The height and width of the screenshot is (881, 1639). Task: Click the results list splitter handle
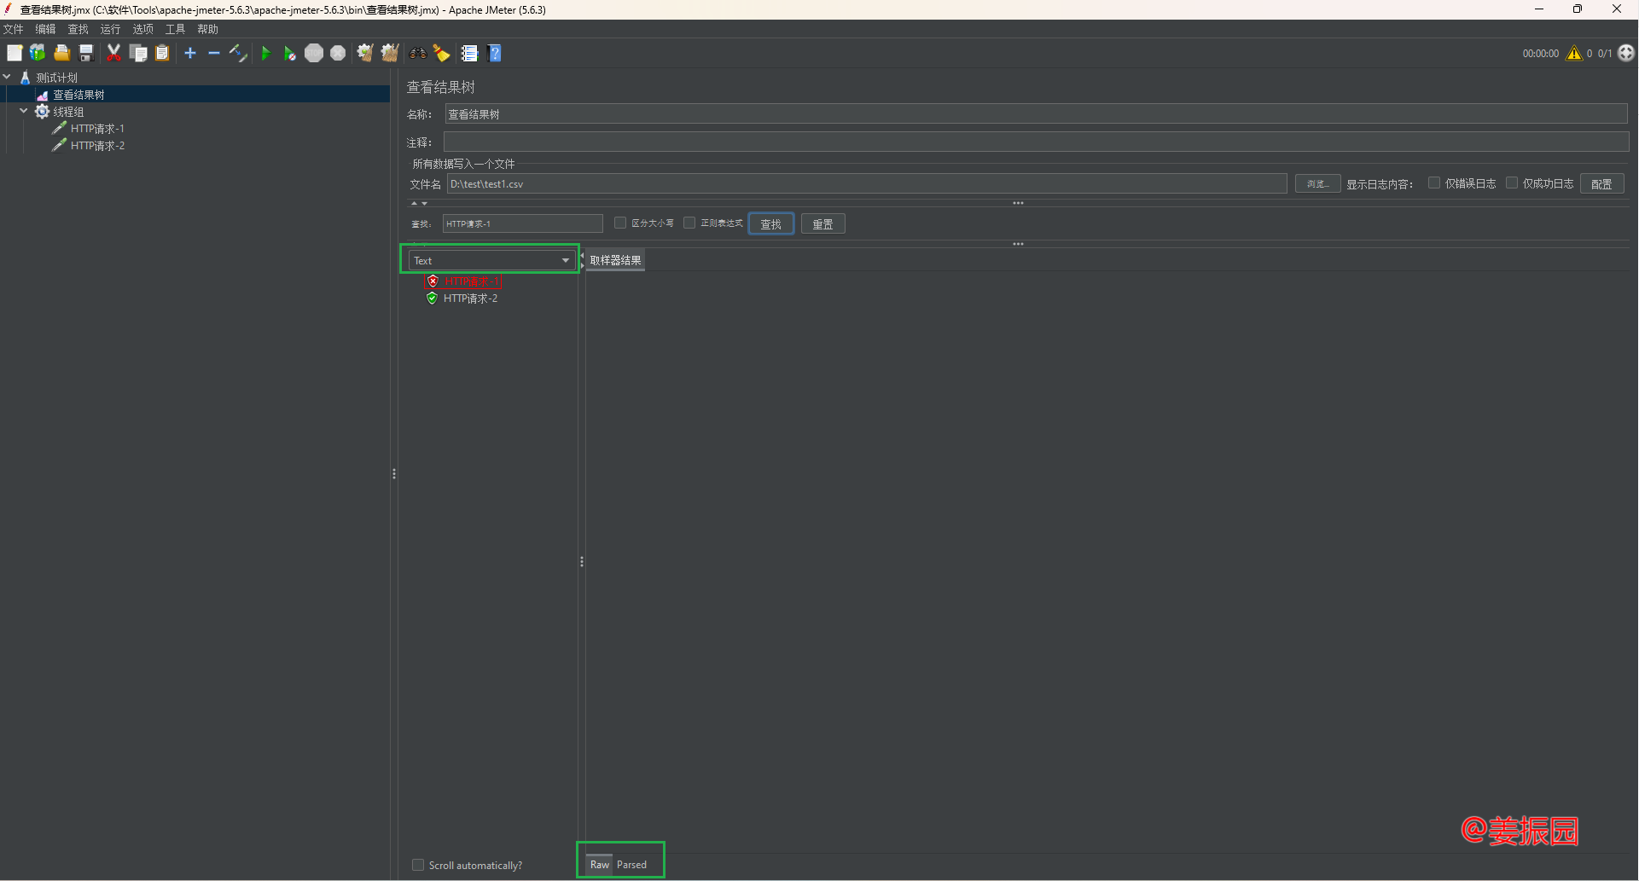point(582,562)
